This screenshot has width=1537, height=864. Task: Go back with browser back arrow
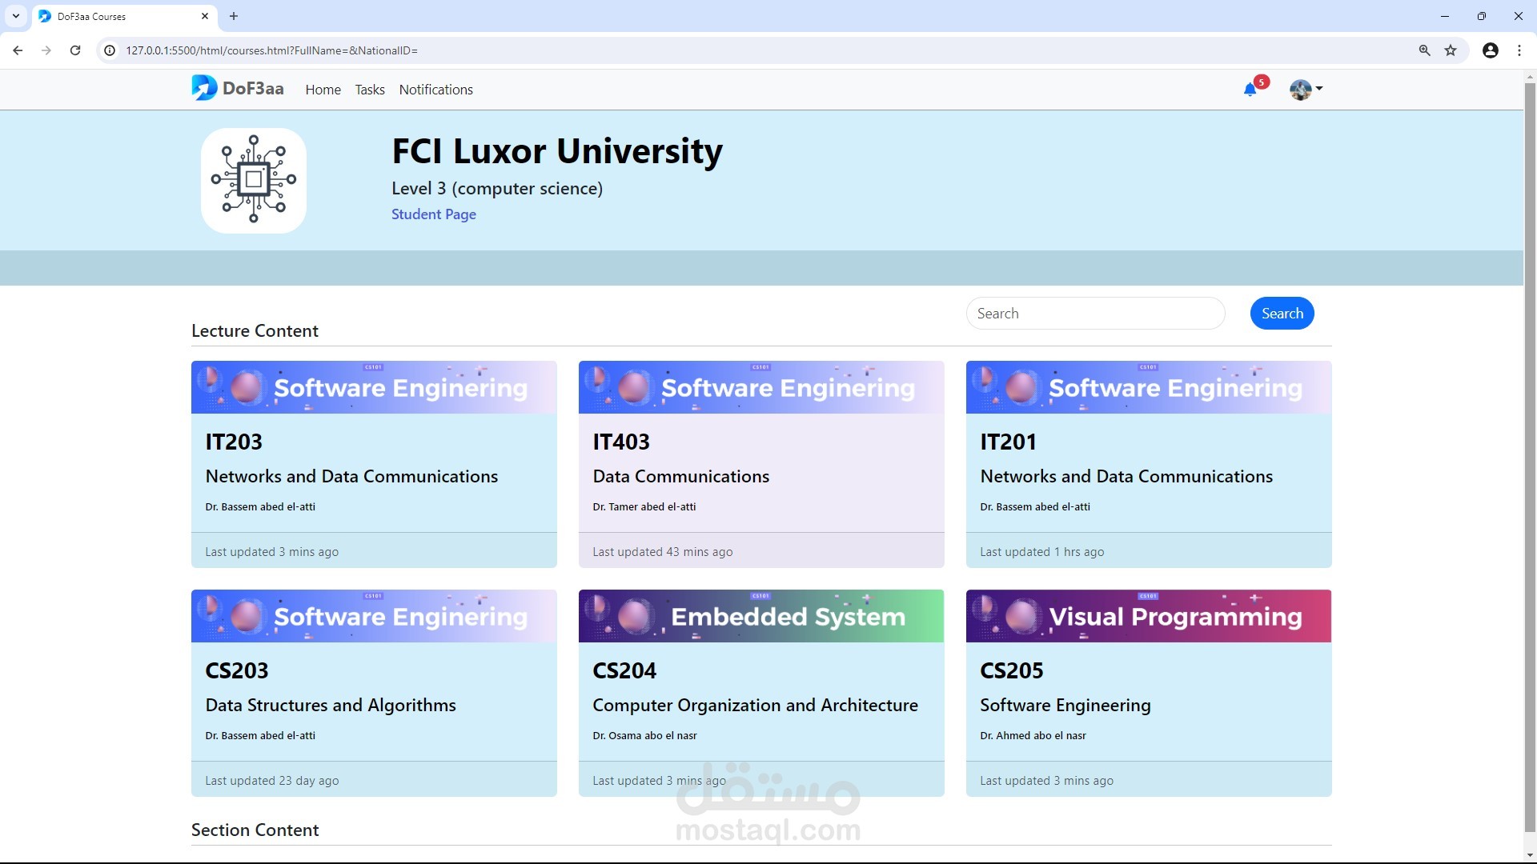pos(18,50)
